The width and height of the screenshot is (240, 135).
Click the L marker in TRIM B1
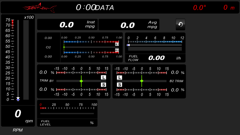[103, 78]
